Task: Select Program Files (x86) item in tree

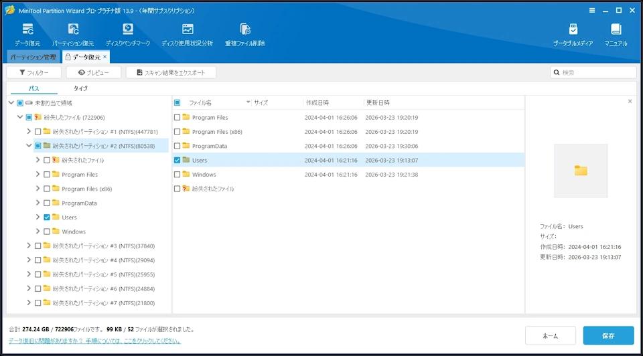Action: click(x=86, y=189)
